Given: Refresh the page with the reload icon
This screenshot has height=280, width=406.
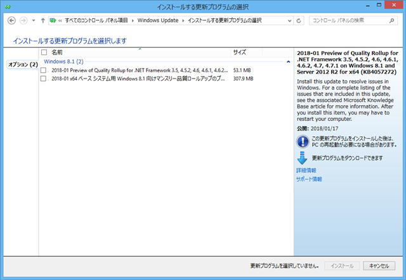Looking at the screenshot, I should pyautogui.click(x=299, y=21).
